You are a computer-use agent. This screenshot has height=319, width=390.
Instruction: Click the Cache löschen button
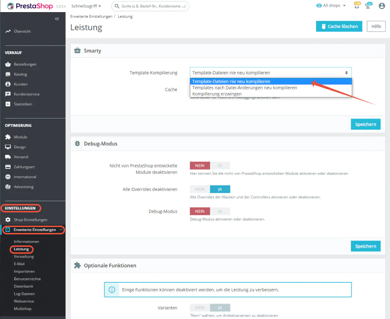click(x=339, y=26)
